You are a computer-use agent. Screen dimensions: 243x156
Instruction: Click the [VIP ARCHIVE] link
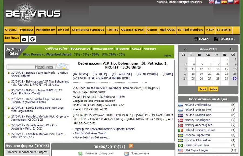click(x=122, y=74)
